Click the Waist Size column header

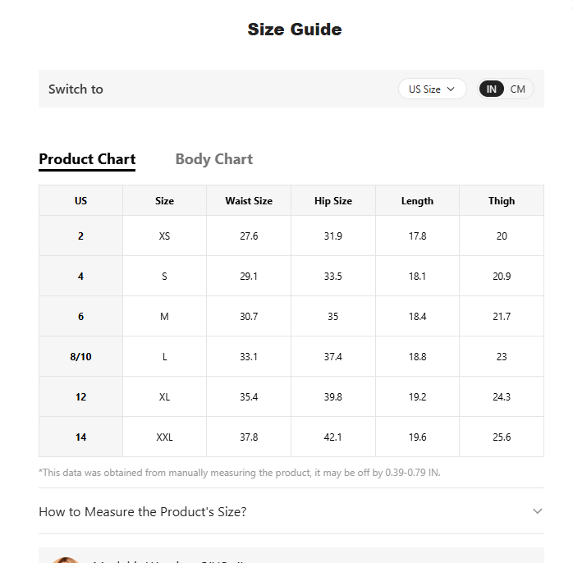click(x=249, y=200)
